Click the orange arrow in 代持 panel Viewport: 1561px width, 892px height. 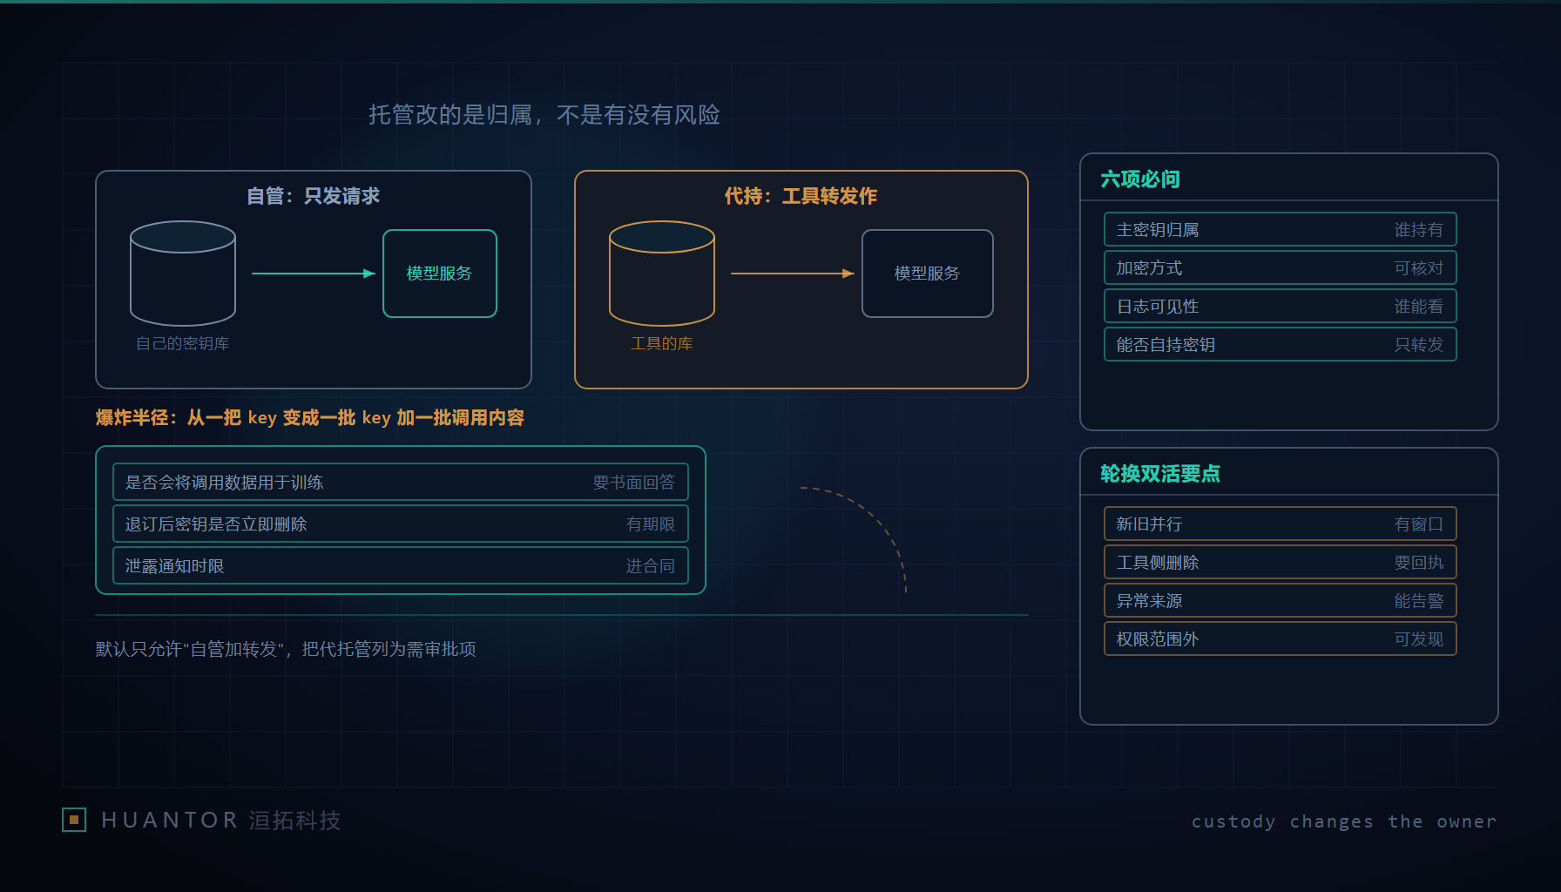793,274
